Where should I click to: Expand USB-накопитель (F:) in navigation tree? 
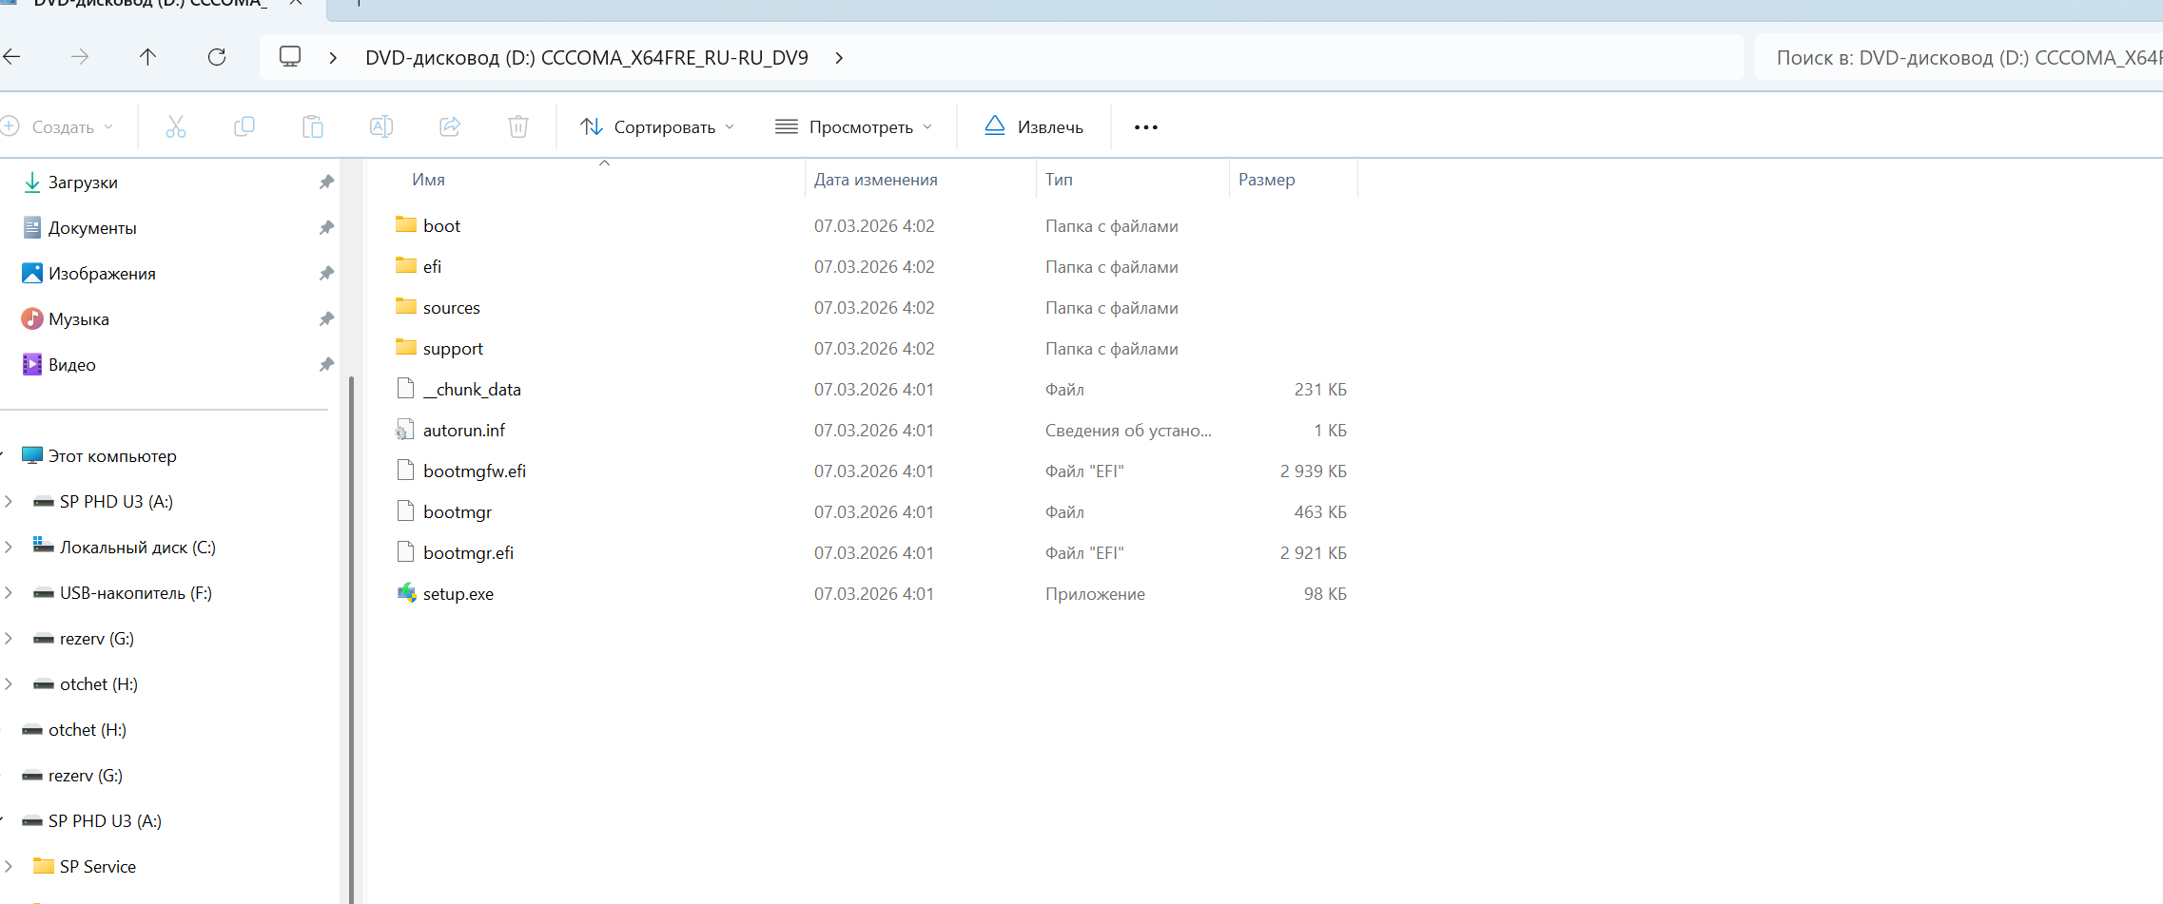[x=9, y=593]
